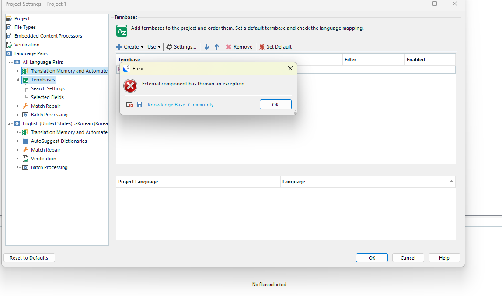Dismiss error dialog with OK button

tap(275, 105)
